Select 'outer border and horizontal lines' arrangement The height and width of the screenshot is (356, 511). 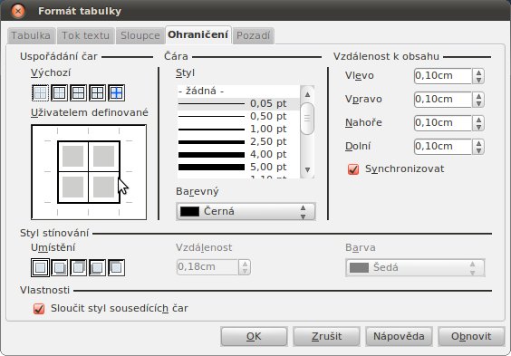pyautogui.click(x=78, y=92)
